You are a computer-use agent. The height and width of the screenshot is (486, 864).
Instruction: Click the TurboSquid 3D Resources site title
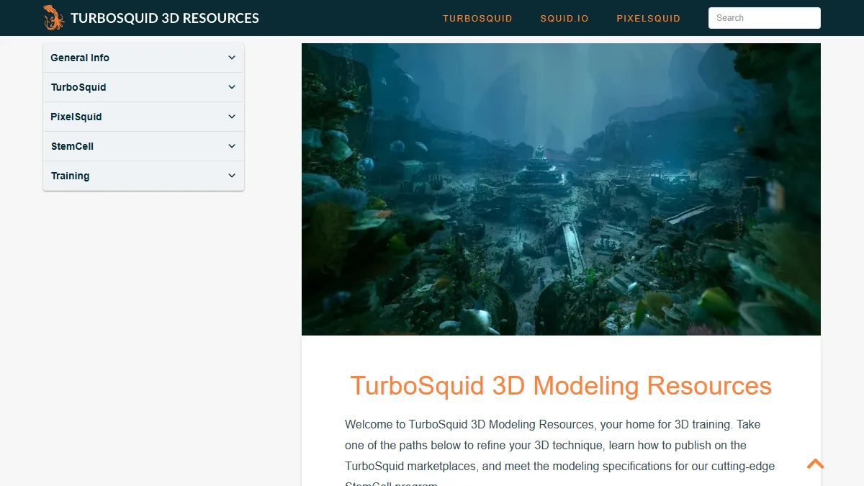(x=165, y=18)
